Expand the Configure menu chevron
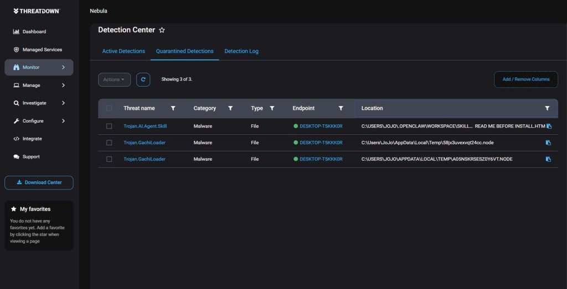The width and height of the screenshot is (567, 289). coord(63,121)
